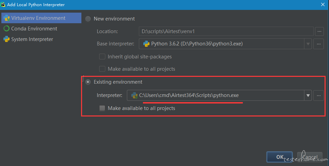Switch to Conda Environment tab
Screen dimensions: 329x166
click(34, 29)
